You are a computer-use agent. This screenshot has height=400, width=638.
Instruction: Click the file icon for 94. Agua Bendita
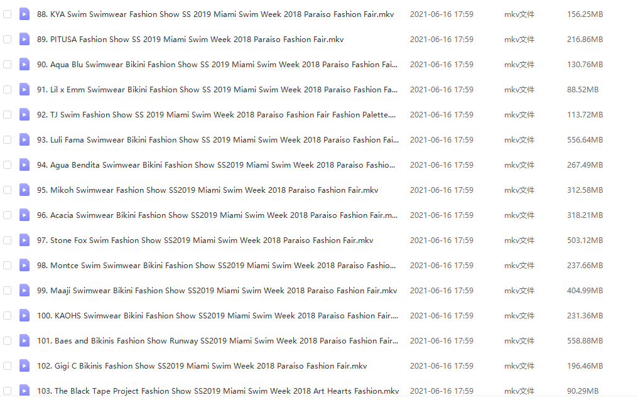tap(24, 165)
